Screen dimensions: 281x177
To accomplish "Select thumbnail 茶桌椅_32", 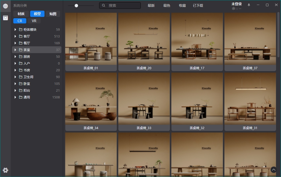I will pyautogui.click(x=197, y=102).
